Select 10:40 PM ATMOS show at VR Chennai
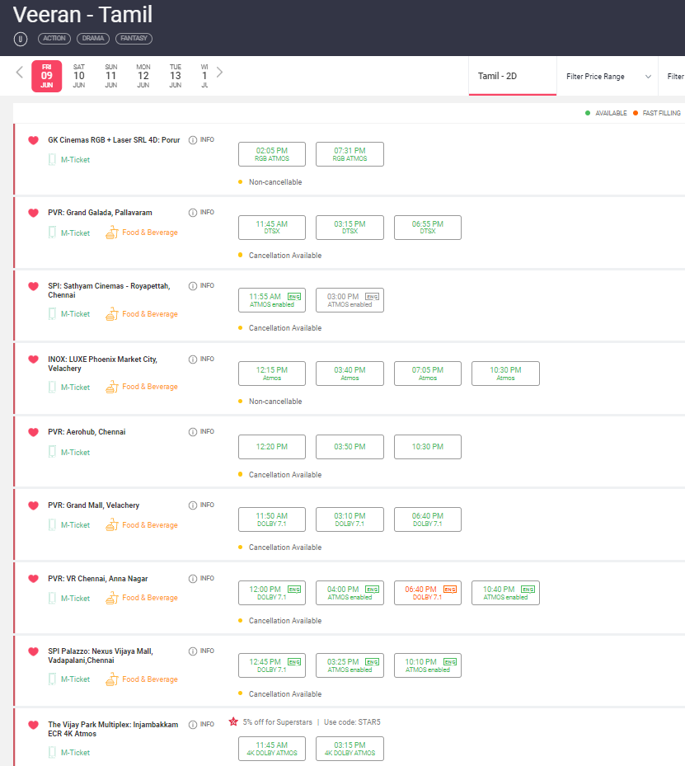685x766 pixels. pos(505,593)
